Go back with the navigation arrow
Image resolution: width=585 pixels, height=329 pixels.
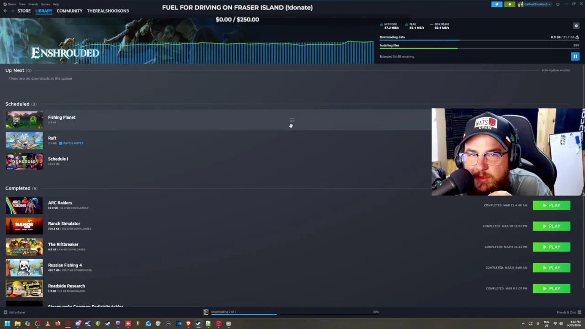coord(5,11)
